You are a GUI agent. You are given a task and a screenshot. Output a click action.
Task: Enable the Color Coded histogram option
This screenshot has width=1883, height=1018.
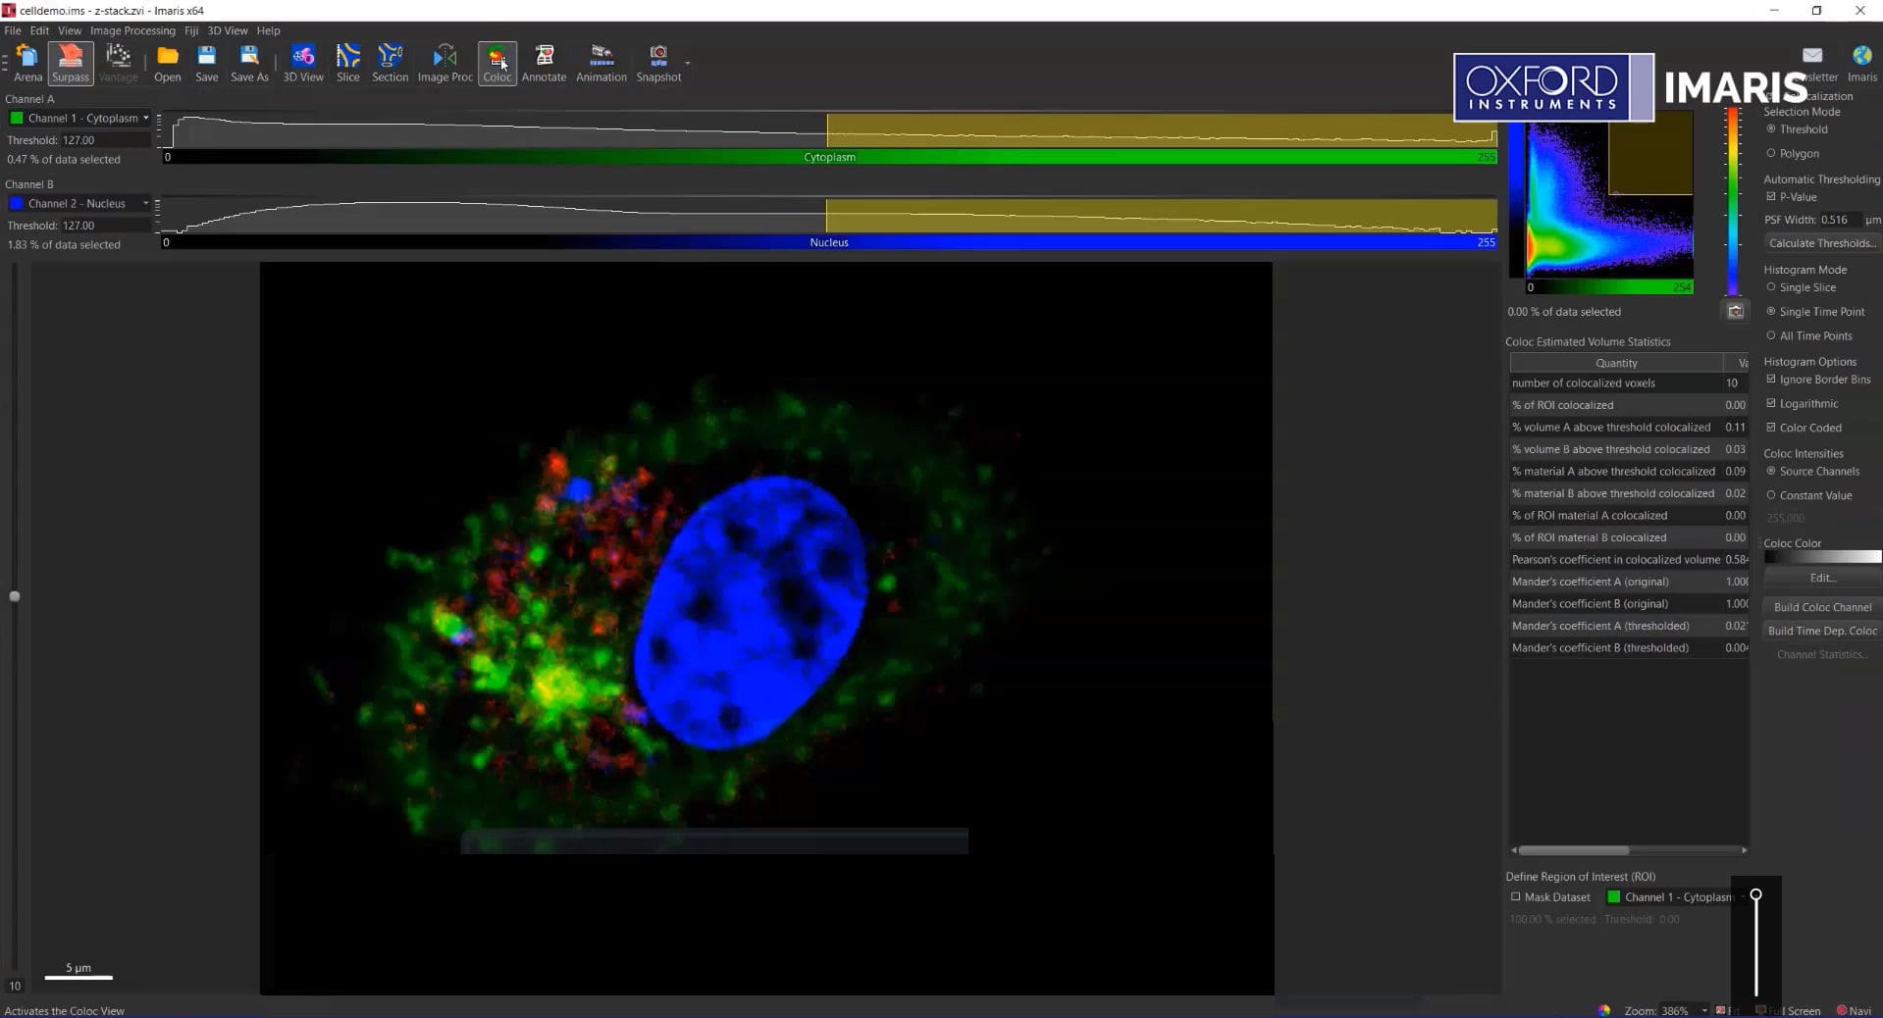click(1770, 427)
